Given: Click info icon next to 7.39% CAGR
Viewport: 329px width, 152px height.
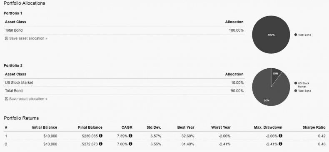Looking at the screenshot, I should coord(130,136).
